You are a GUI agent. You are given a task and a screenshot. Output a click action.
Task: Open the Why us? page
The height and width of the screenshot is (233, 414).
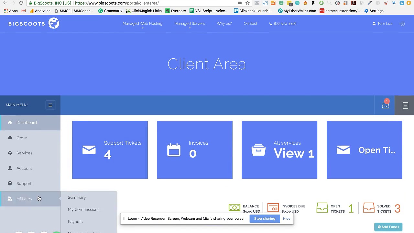coord(224,23)
